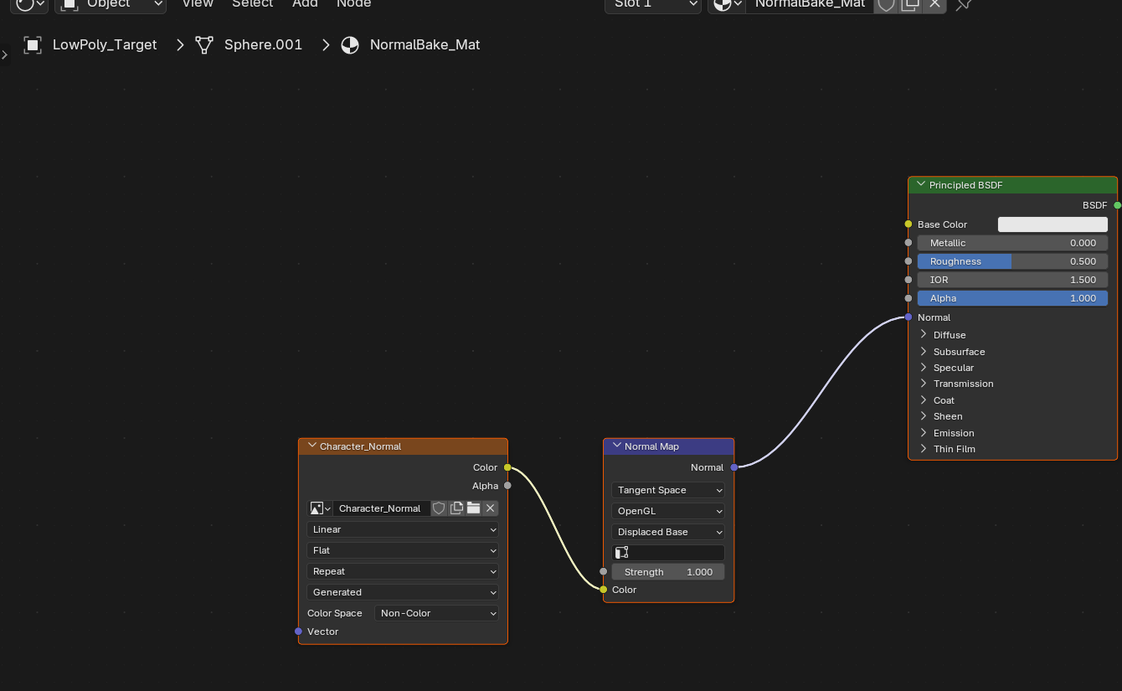Click the Strength slider in Normal Map node
Viewport: 1122px width, 691px height.
668,572
